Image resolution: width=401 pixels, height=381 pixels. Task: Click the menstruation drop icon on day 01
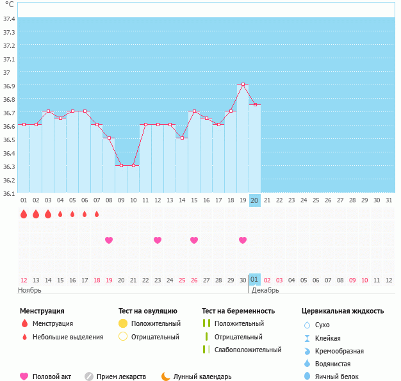(x=24, y=214)
